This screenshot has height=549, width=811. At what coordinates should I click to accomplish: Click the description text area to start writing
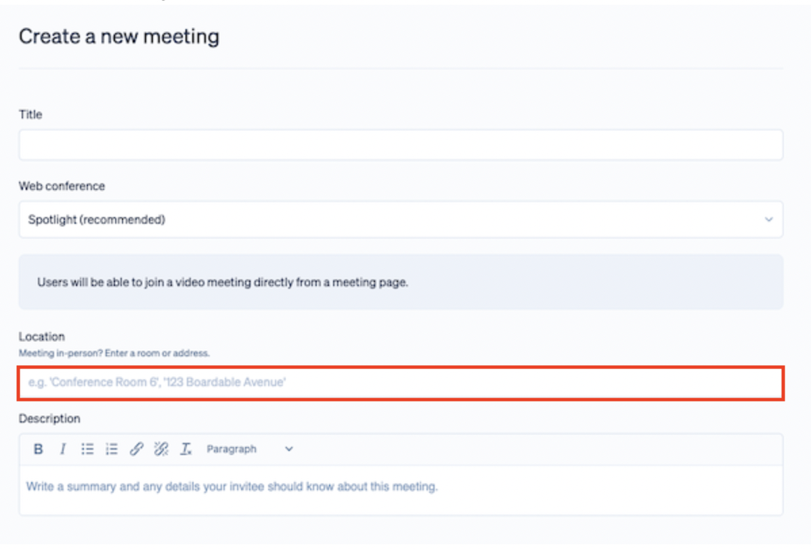[401, 486]
